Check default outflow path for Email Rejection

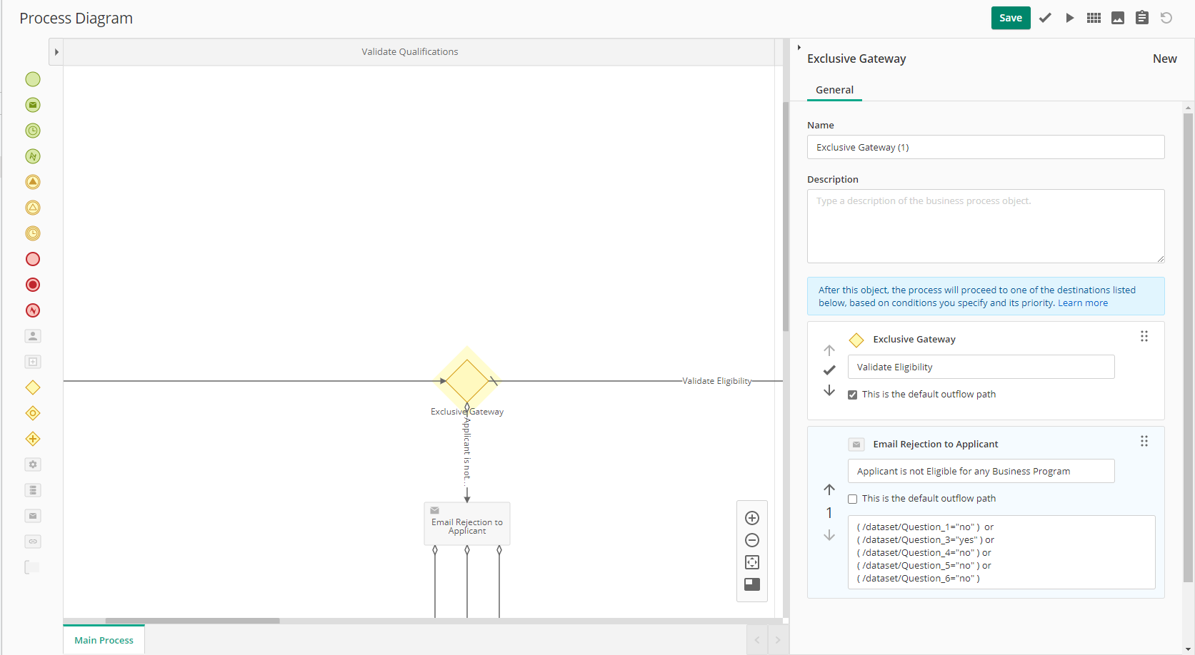[852, 499]
